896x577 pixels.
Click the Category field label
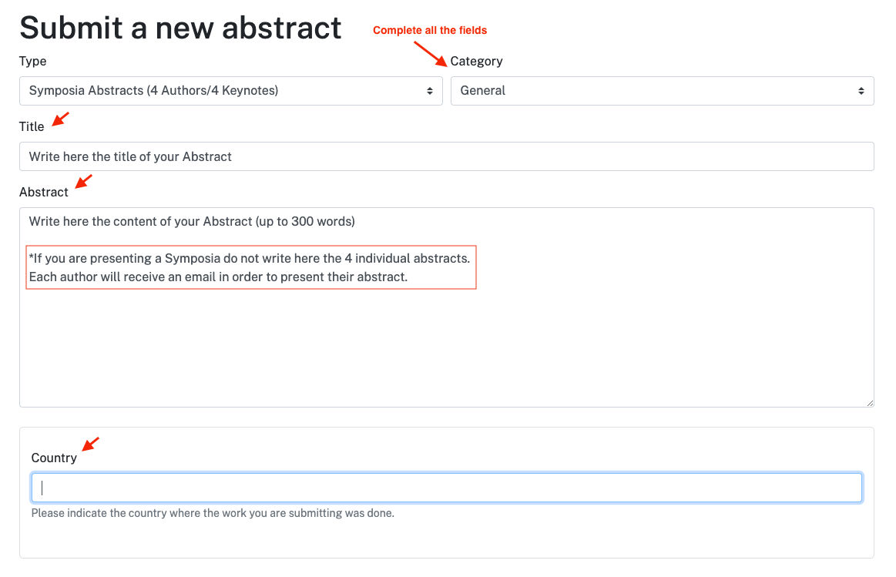click(477, 61)
